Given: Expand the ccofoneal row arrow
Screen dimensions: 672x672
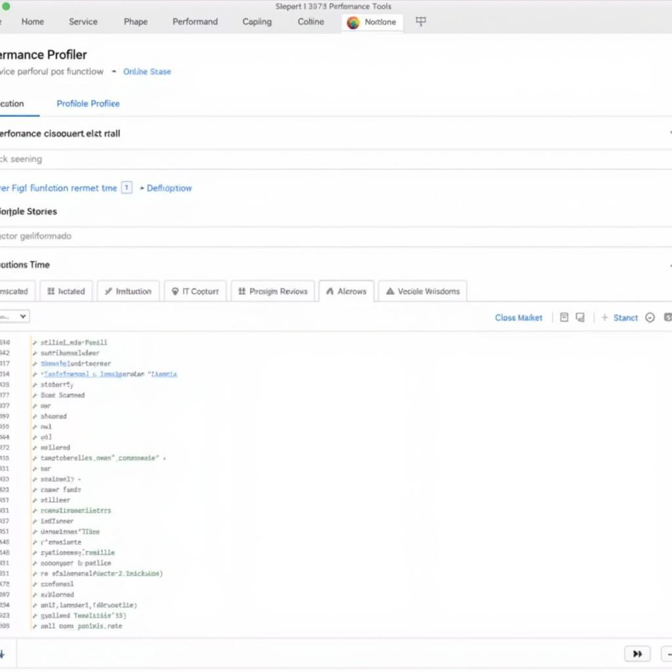Looking at the screenshot, I should 35,584.
